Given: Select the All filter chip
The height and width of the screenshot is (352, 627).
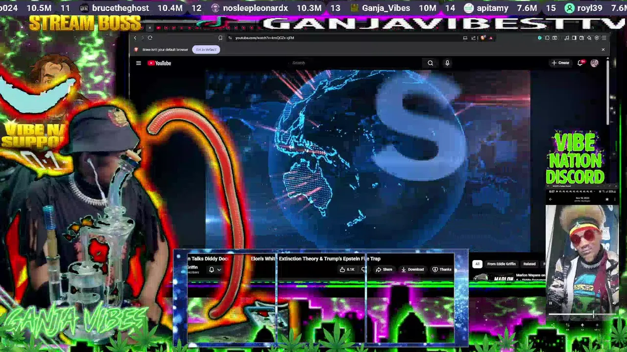Looking at the screenshot, I should click(x=477, y=264).
